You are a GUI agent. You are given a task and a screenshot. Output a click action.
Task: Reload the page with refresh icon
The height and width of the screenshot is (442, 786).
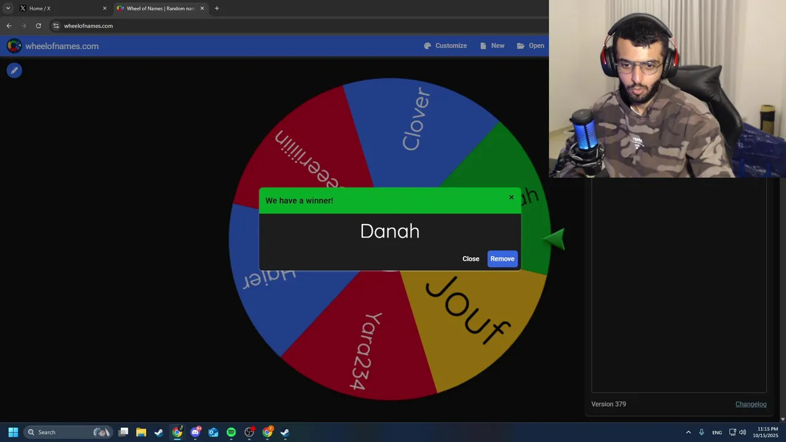pyautogui.click(x=38, y=26)
